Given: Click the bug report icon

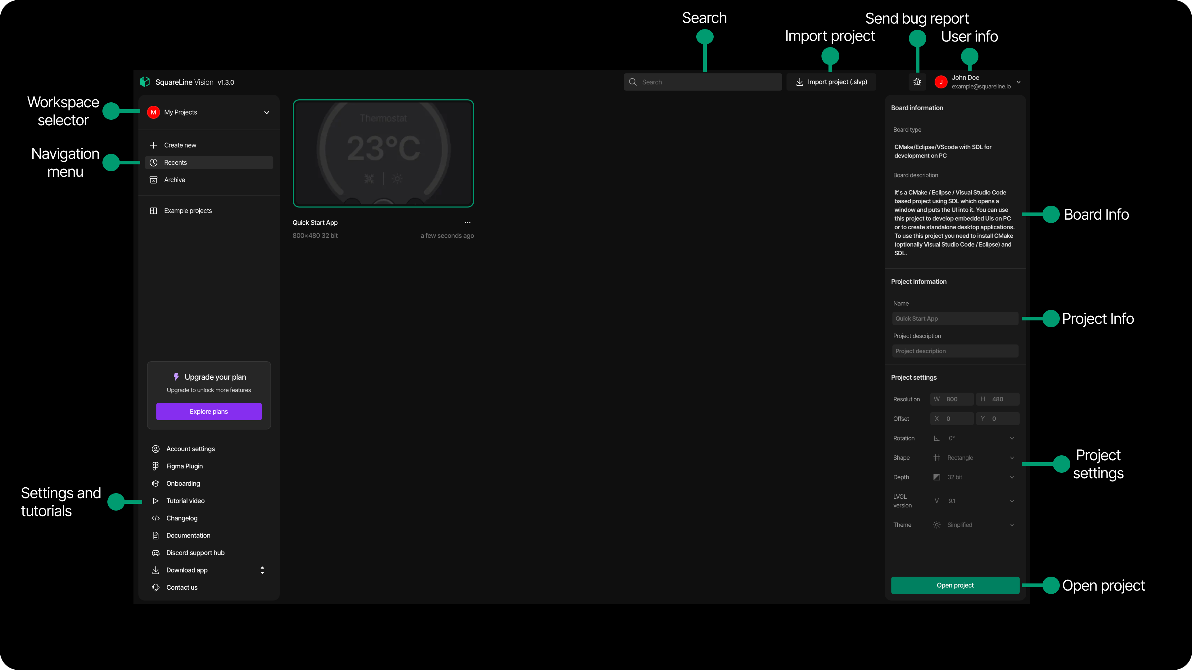Looking at the screenshot, I should (917, 82).
